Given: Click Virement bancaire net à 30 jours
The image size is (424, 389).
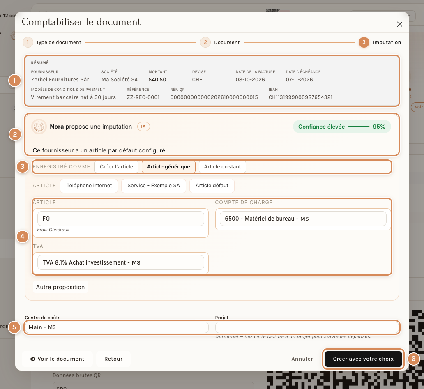Looking at the screenshot, I should click(73, 97).
